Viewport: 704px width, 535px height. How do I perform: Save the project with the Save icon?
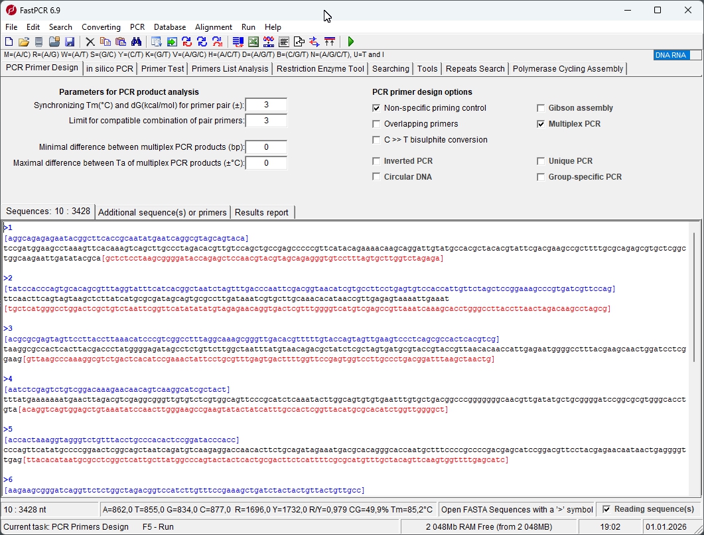[69, 41]
